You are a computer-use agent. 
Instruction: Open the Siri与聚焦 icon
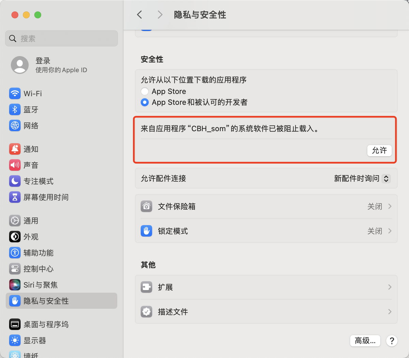[x=15, y=285]
